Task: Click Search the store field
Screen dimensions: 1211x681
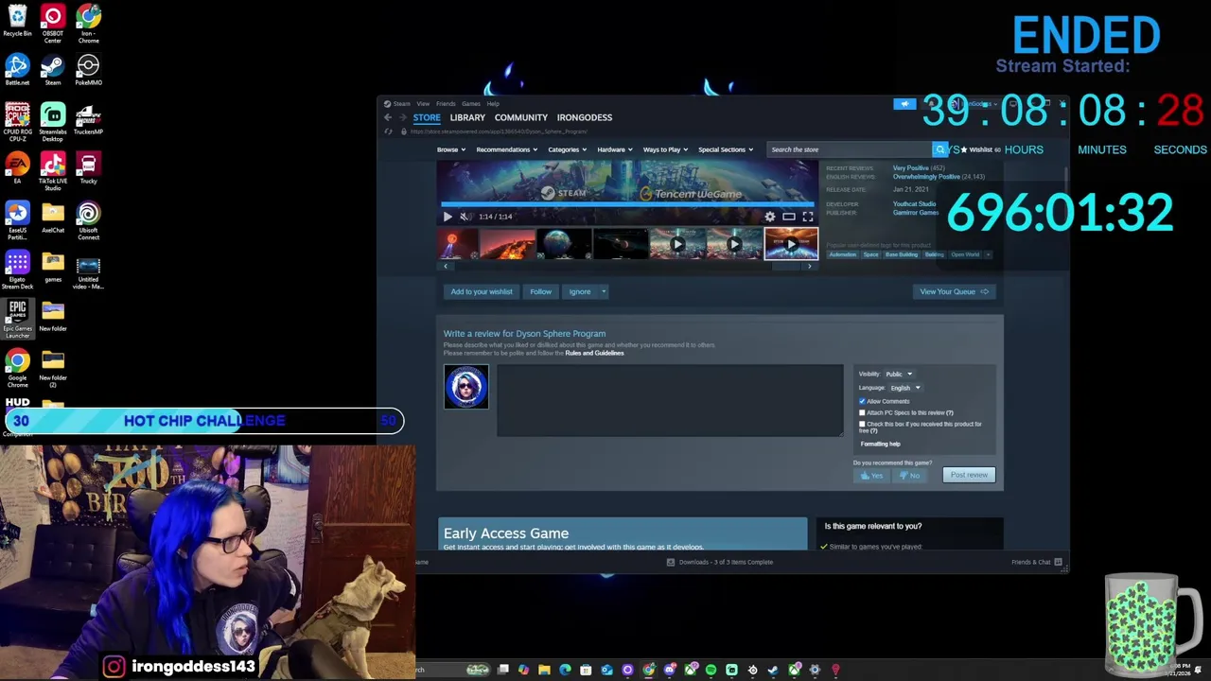Action: (849, 149)
